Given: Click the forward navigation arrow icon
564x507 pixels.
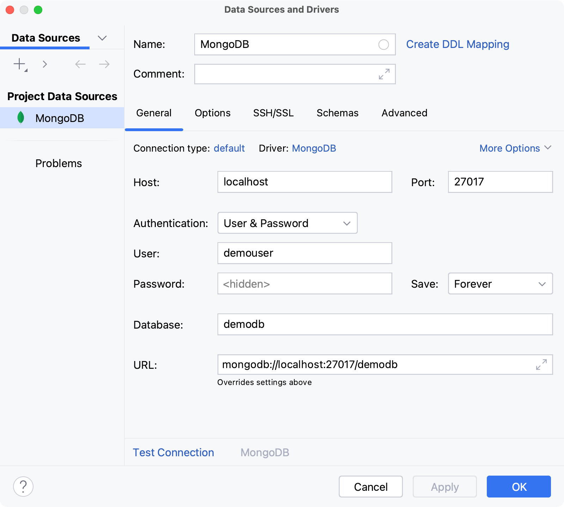Looking at the screenshot, I should 103,64.
